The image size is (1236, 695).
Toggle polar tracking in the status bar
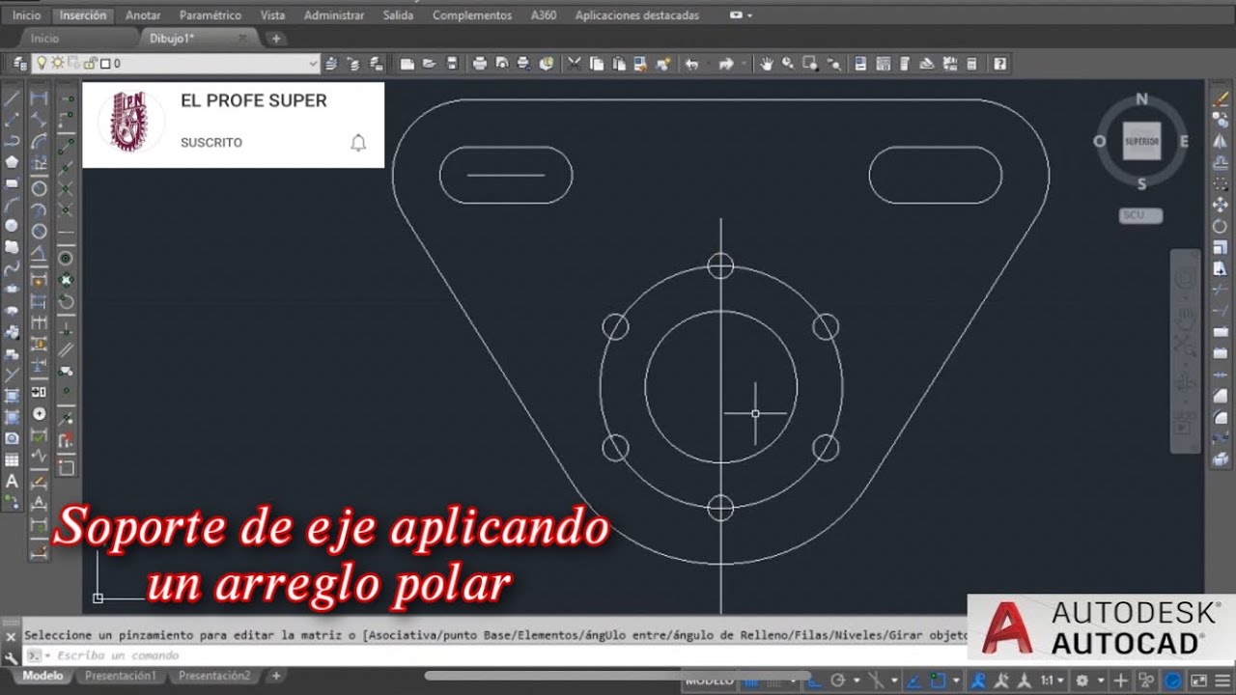837,681
